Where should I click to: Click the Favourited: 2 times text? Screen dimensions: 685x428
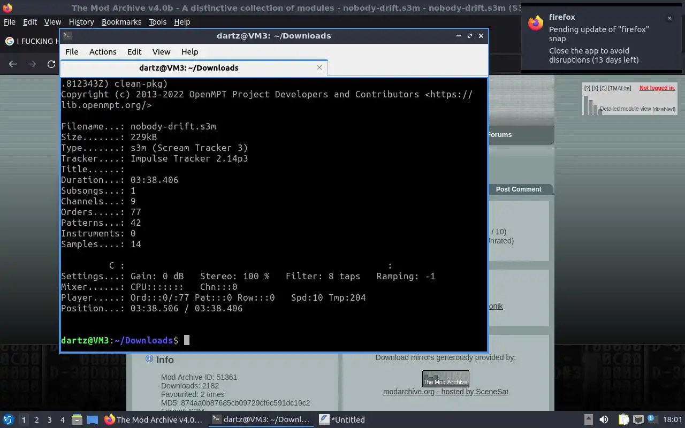coord(193,394)
